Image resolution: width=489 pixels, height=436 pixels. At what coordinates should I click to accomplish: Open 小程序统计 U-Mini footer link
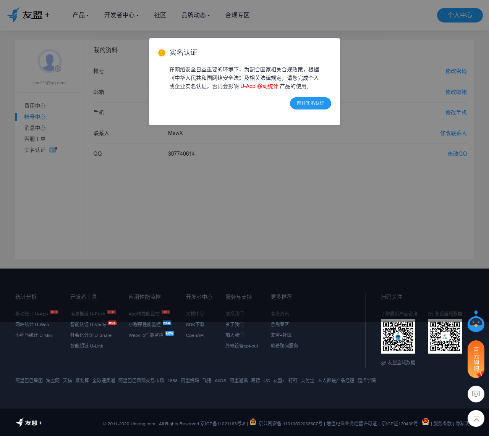pyautogui.click(x=34, y=335)
